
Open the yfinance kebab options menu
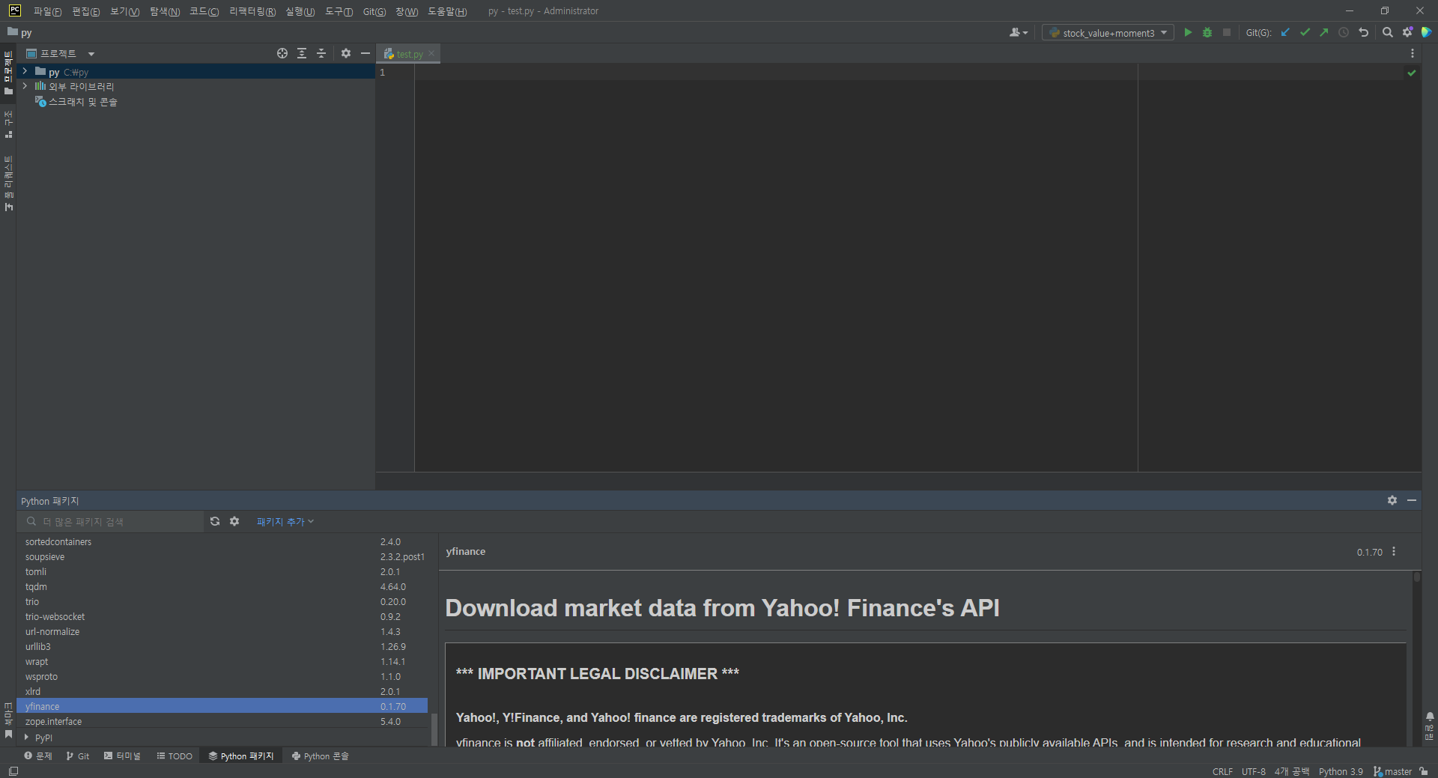pos(1394,552)
